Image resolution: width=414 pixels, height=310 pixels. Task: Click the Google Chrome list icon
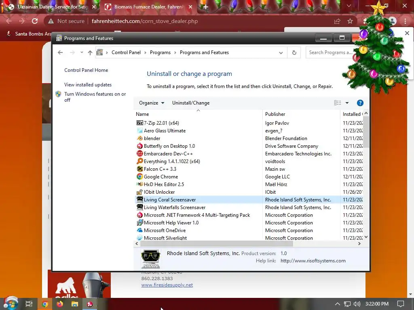[x=139, y=176]
